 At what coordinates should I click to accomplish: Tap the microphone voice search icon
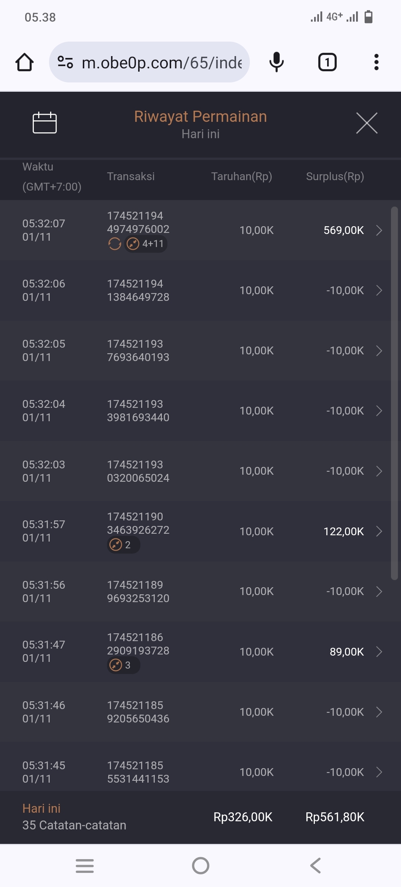[276, 62]
